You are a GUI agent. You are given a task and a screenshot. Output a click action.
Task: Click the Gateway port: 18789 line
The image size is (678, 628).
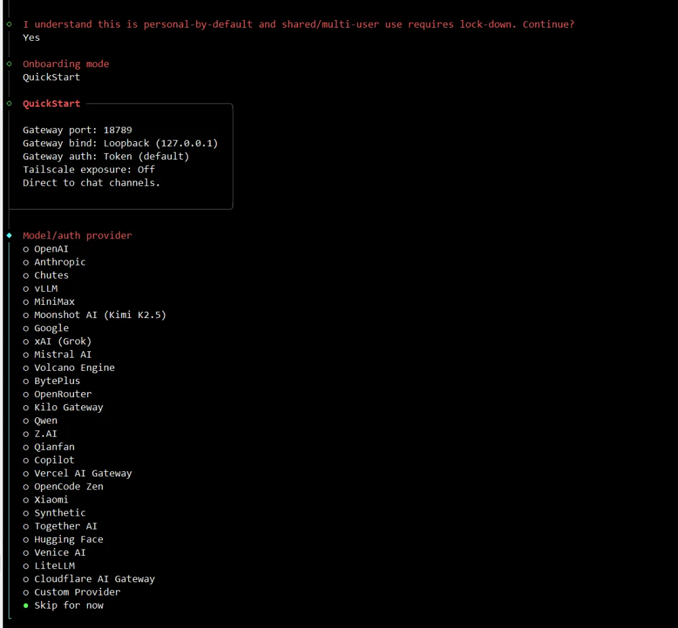click(77, 130)
